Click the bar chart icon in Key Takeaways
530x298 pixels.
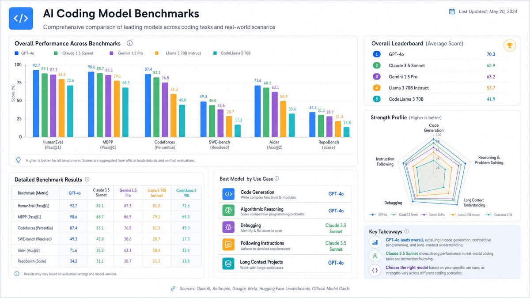tap(375, 242)
